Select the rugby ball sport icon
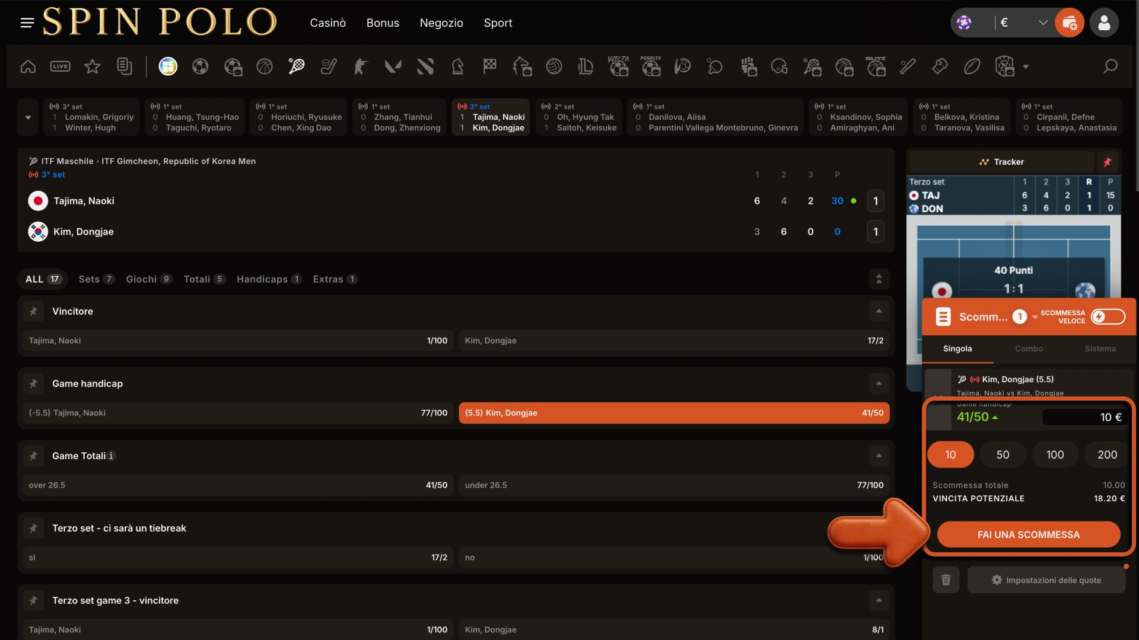 (x=972, y=66)
